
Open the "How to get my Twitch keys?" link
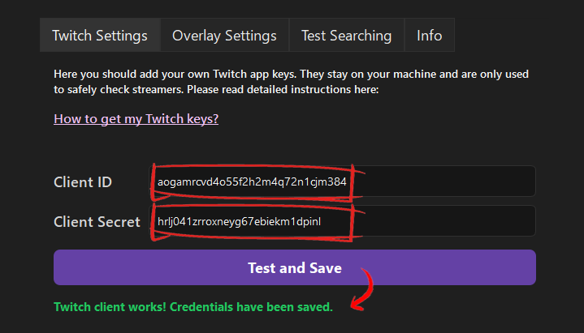[x=136, y=118]
